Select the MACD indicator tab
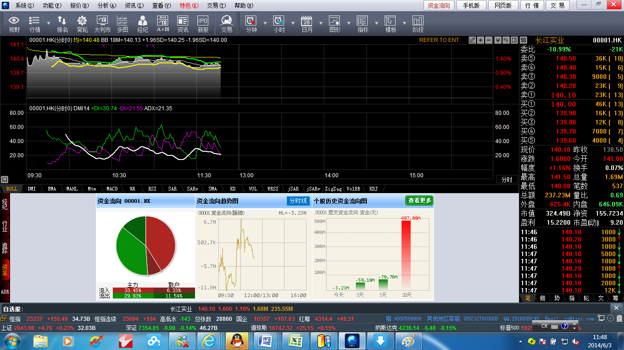The image size is (624, 350). [x=112, y=189]
